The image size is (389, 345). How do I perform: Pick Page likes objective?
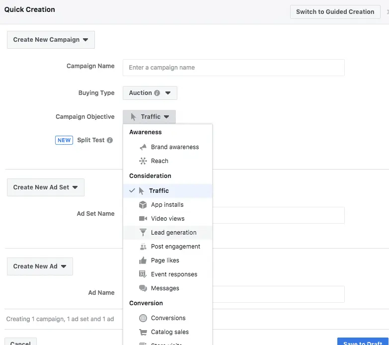[168, 260]
